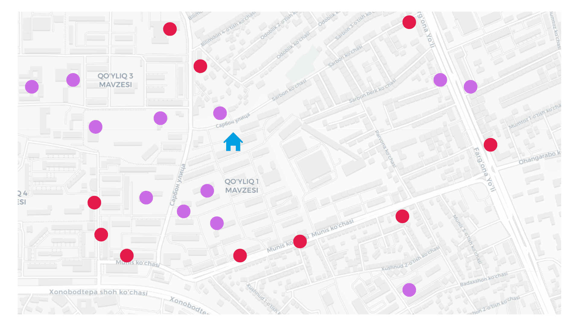
Task: Select the rightmost purple marker on the map
Action: click(x=470, y=87)
